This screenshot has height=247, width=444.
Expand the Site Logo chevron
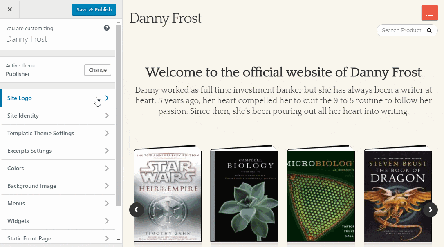coord(107,98)
